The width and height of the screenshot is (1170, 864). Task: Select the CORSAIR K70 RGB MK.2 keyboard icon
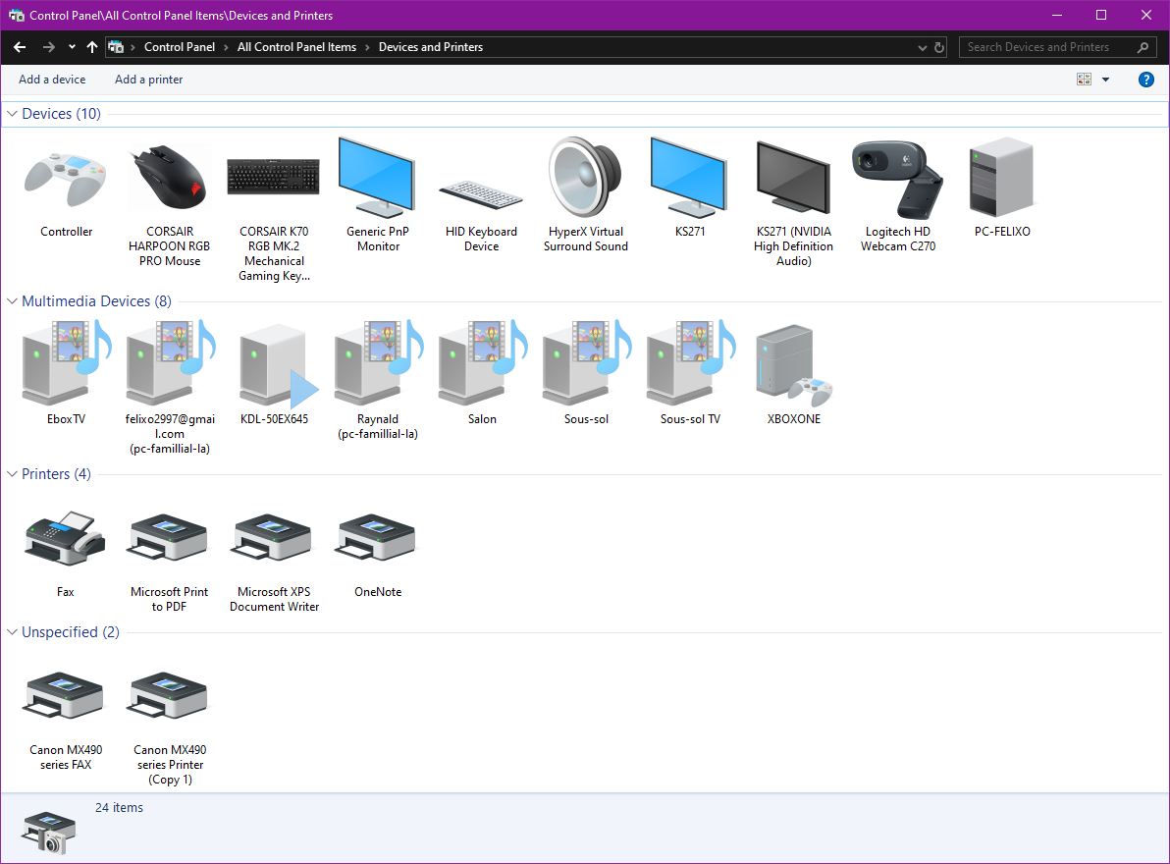click(274, 176)
